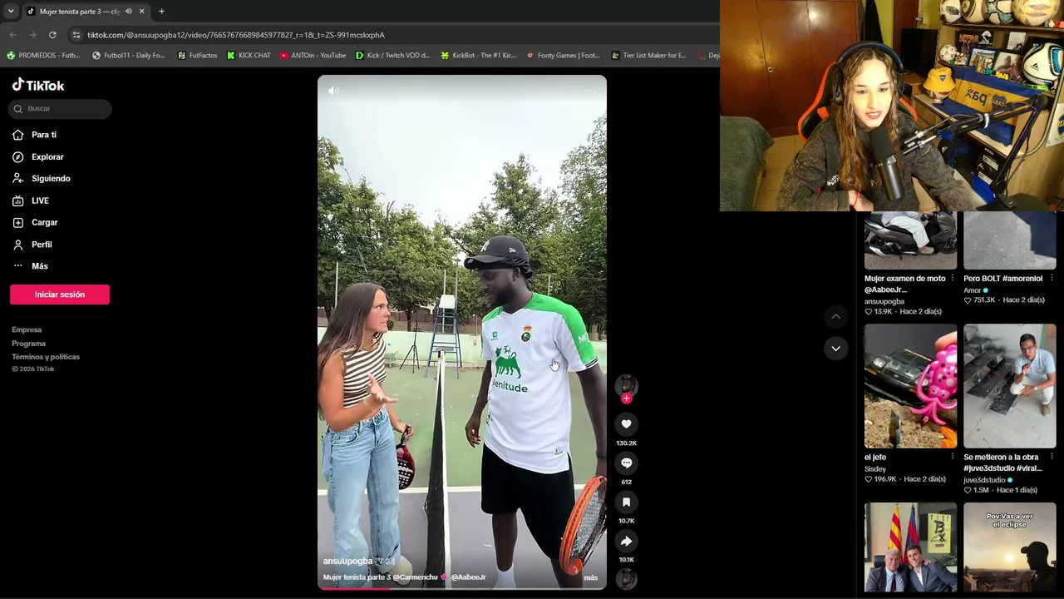The width and height of the screenshot is (1064, 599).
Task: Open options for 'el jefe' video
Action: (953, 457)
